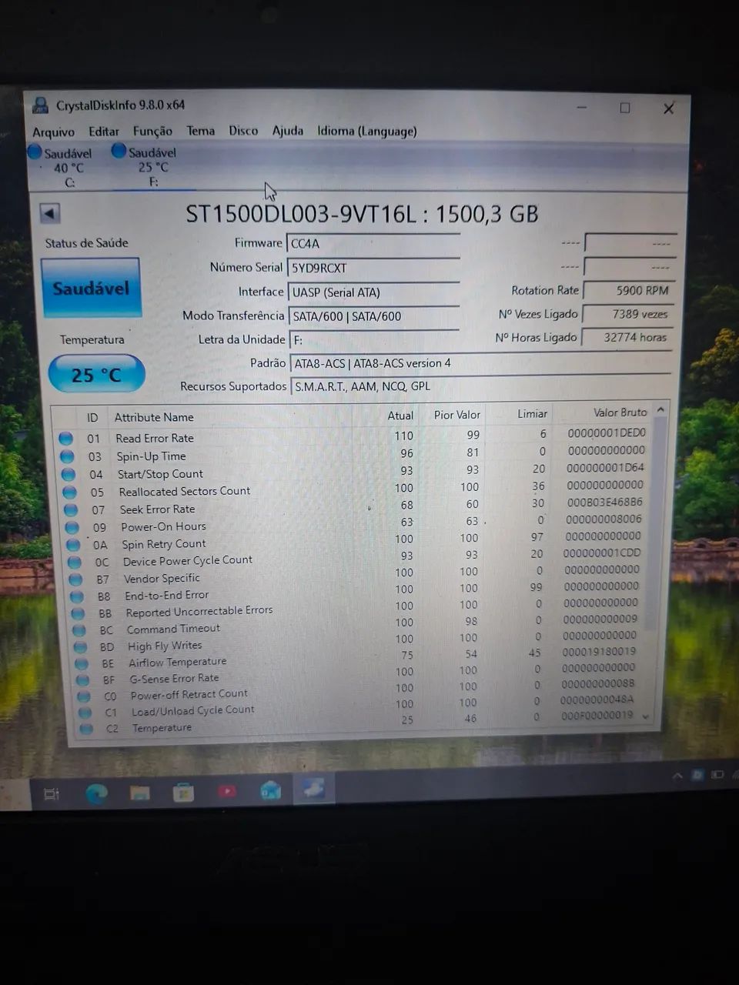Open Task View from the taskbar
The image size is (739, 985).
52,794
